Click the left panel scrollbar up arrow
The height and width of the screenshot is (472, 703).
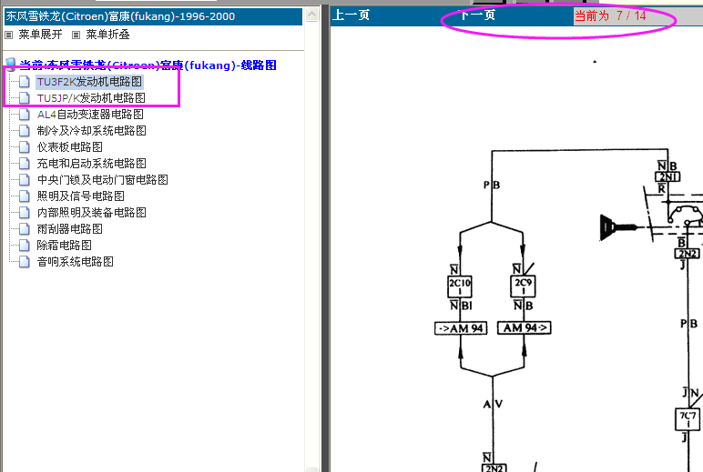[x=311, y=15]
